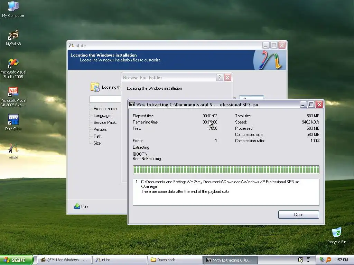
Task: Click the Boot-NoEmul.img file name
Action: 147,159
